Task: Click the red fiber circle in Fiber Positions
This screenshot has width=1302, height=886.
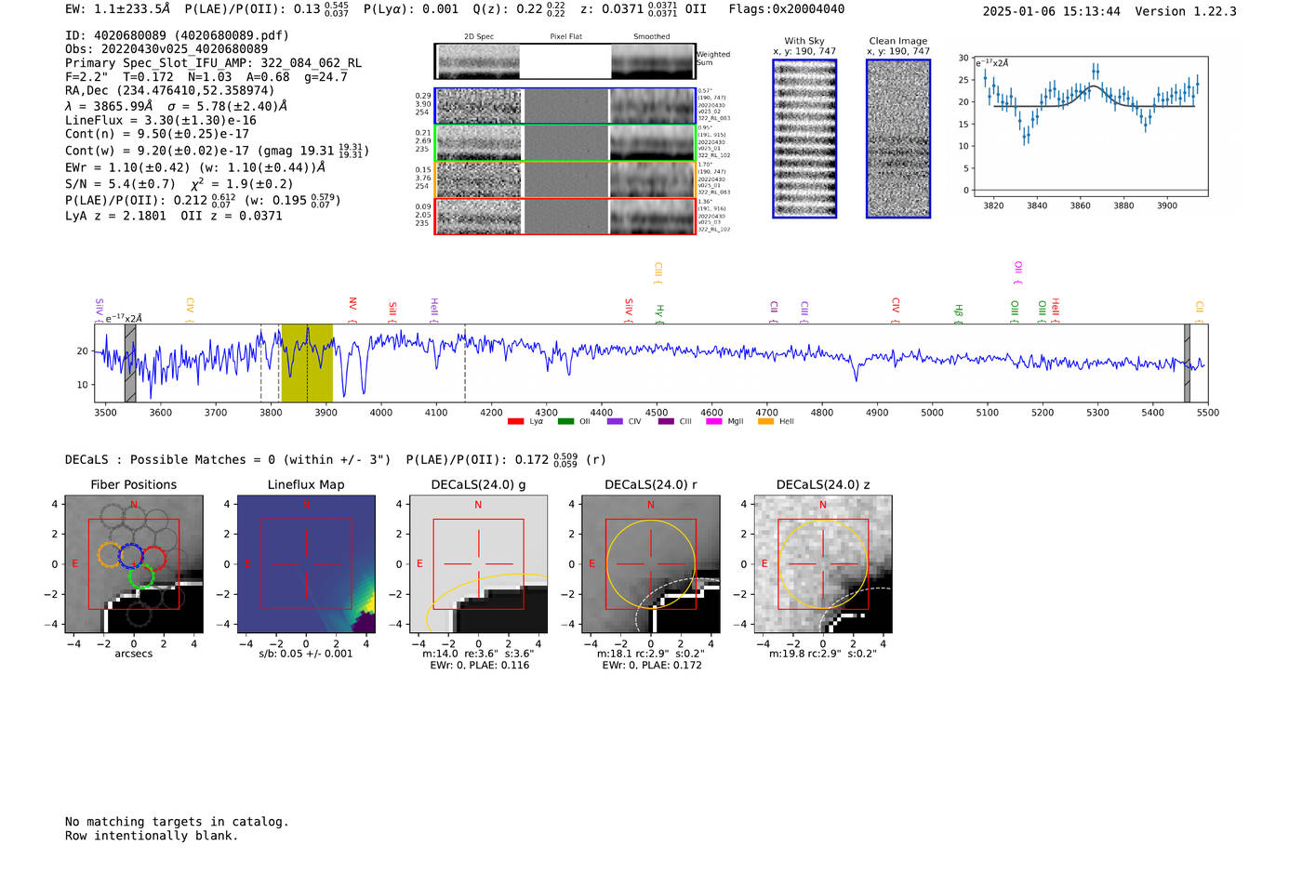Action: pyautogui.click(x=154, y=558)
